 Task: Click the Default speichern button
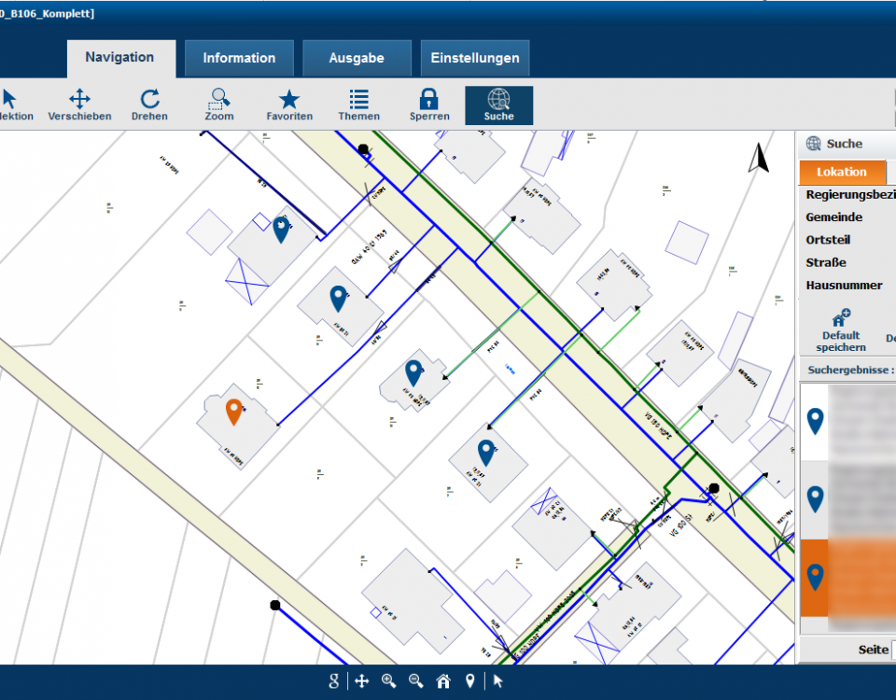coord(841,330)
